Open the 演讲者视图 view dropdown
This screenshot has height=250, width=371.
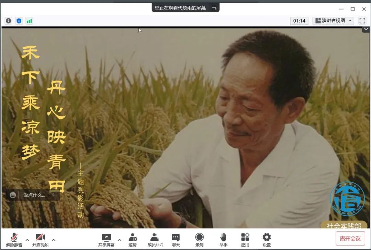[333, 21]
